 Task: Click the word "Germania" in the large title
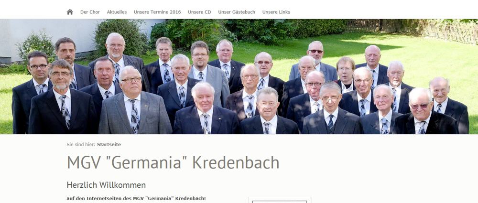[x=149, y=163]
